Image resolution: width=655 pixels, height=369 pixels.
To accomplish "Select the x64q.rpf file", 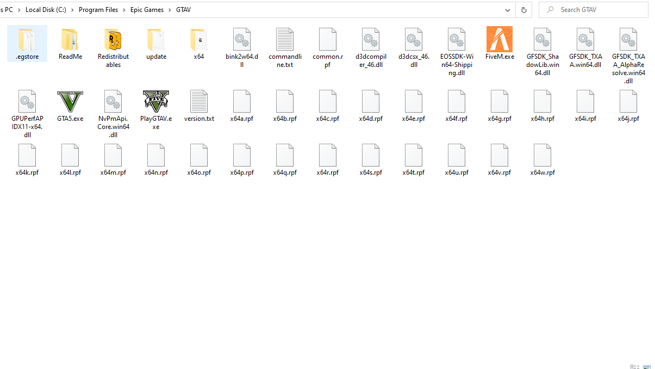I will click(x=285, y=159).
